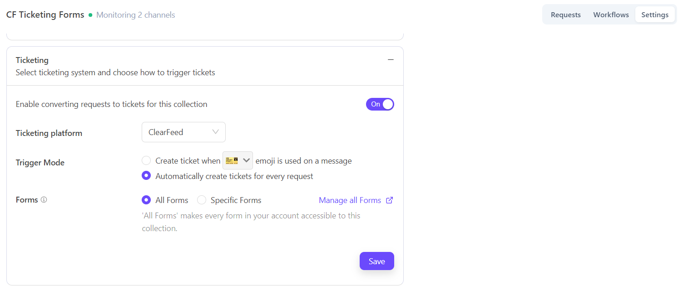Select the Settings tab
This screenshot has height=290, width=678.
[654, 15]
